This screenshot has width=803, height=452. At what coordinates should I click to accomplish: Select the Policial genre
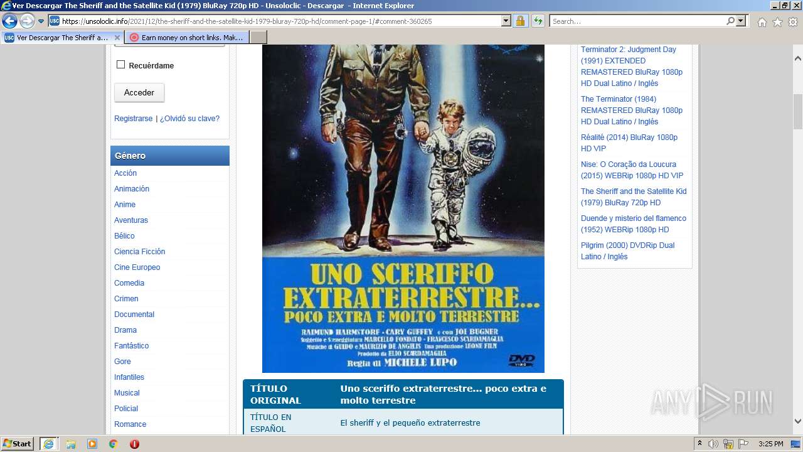126,409
